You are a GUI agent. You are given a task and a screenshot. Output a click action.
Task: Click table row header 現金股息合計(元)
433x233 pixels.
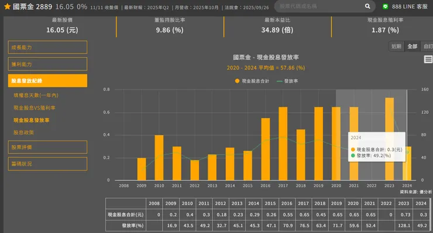point(126,214)
